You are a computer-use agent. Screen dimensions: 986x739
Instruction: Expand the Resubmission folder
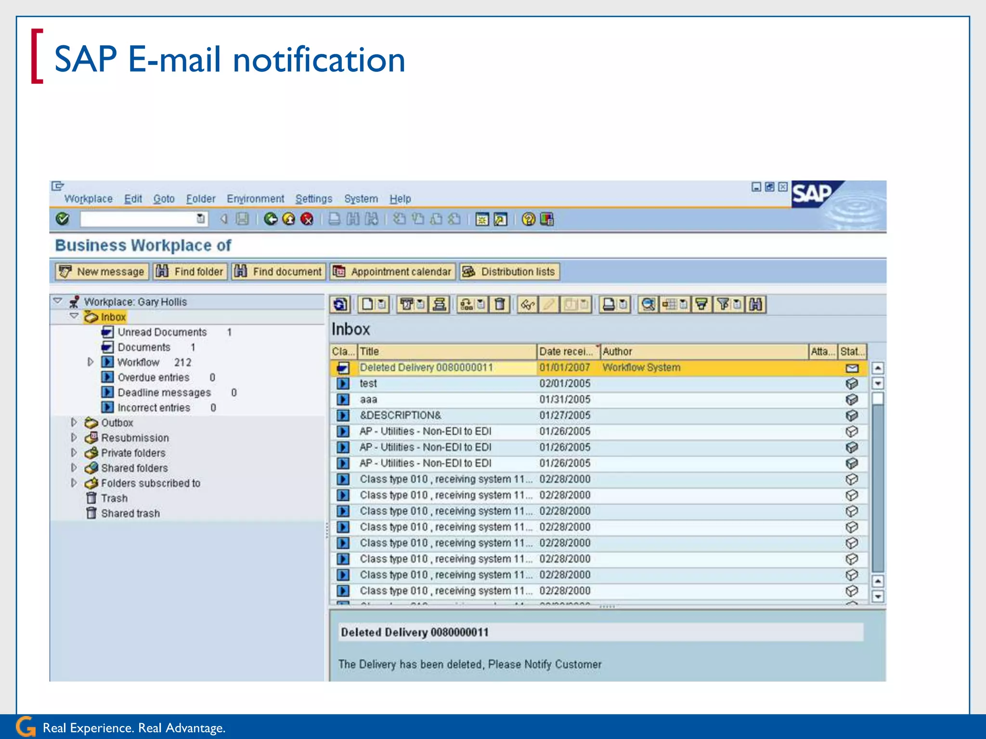pyautogui.click(x=74, y=437)
